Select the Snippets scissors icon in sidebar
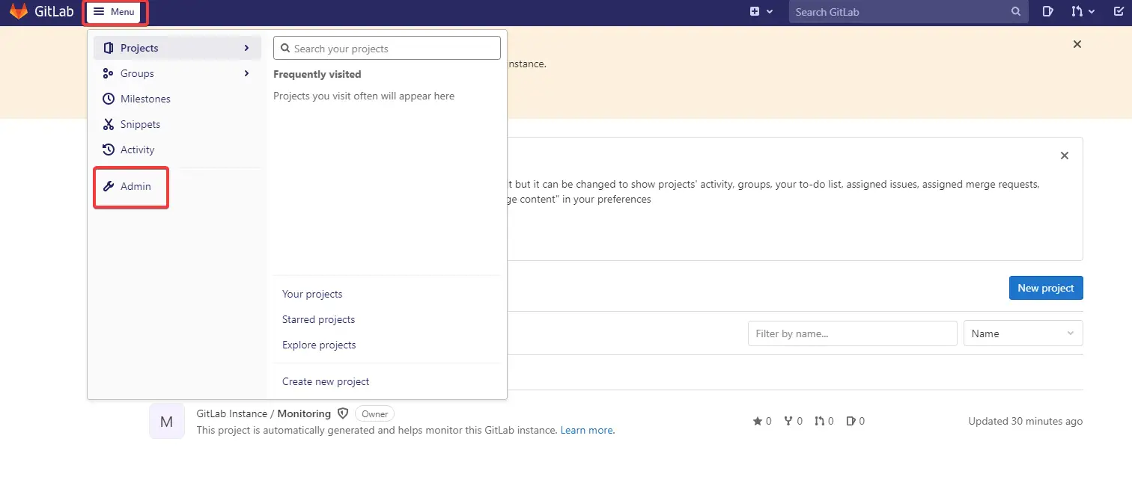 tap(109, 124)
